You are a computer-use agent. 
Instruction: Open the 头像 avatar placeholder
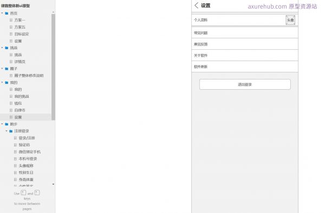click(x=290, y=20)
